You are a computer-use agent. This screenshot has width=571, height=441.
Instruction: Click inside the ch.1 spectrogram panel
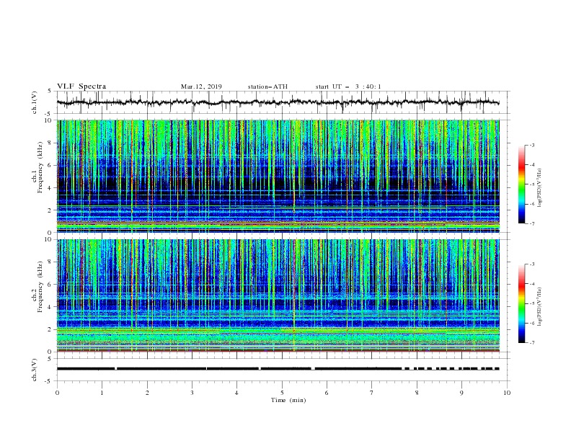pos(278,176)
